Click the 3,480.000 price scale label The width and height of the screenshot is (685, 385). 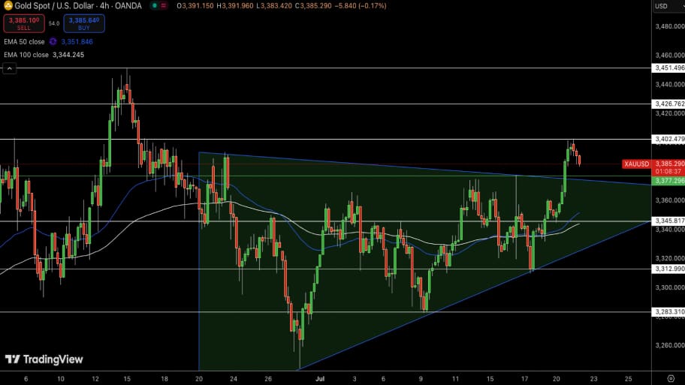coord(670,26)
